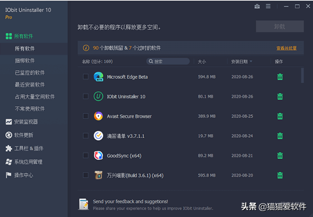
Task: Check the GoodSync (x64) checkbox
Action: 86,155
